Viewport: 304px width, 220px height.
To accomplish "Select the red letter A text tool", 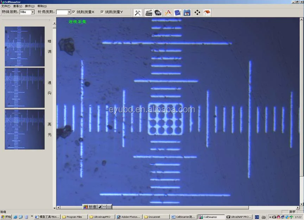I will pos(168,13).
